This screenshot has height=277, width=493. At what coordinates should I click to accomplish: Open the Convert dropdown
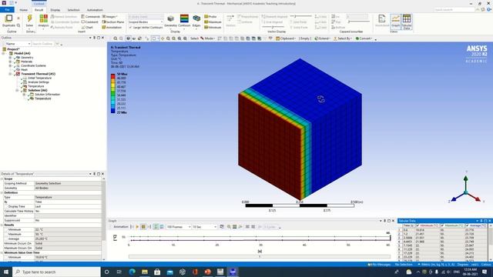(364, 38)
